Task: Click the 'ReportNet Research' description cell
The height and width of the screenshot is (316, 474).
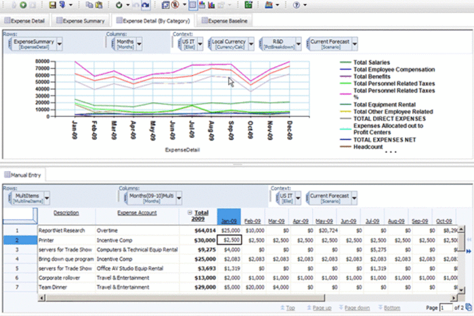Action: coord(66,231)
